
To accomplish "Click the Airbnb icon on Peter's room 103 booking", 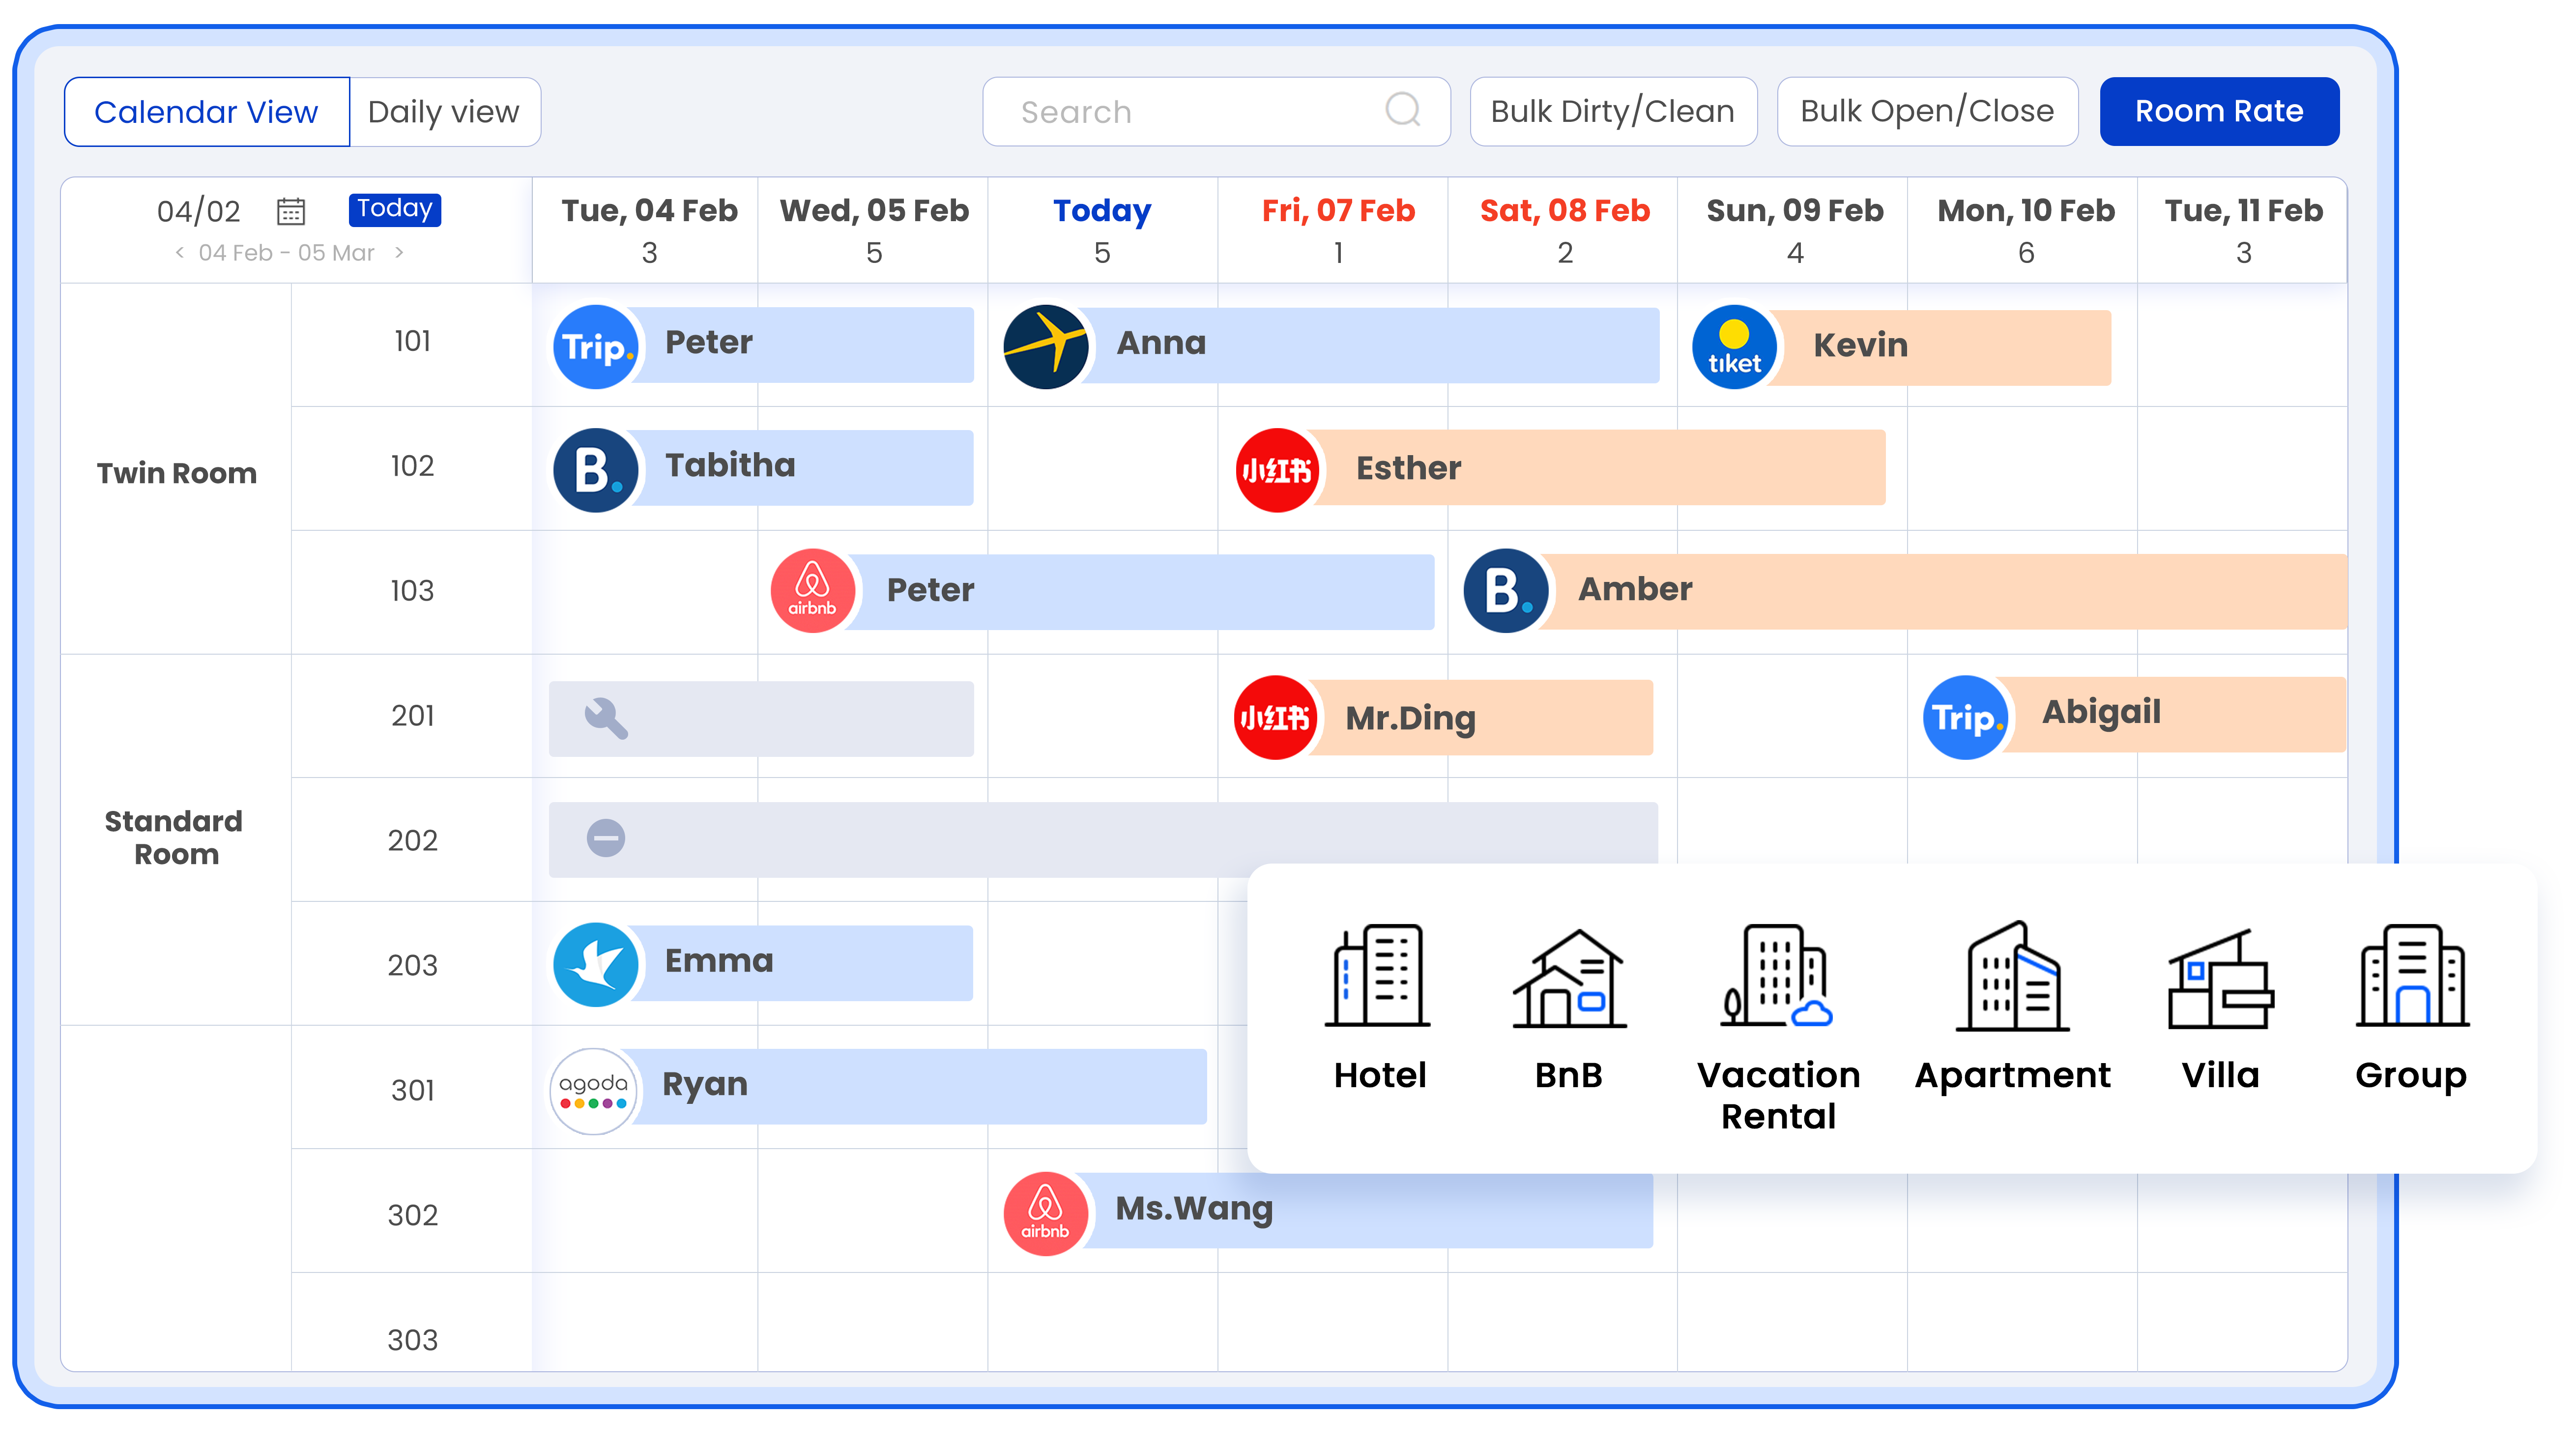I will pyautogui.click(x=813, y=590).
